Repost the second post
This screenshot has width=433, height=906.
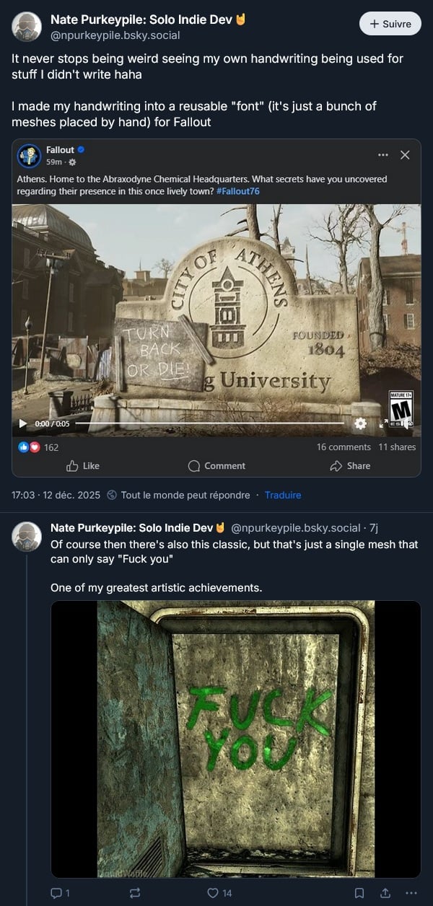(134, 893)
